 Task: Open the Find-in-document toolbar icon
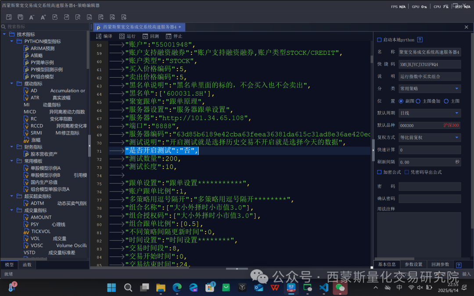point(78,17)
